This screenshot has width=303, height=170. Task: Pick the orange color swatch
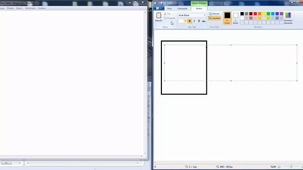tap(259, 14)
